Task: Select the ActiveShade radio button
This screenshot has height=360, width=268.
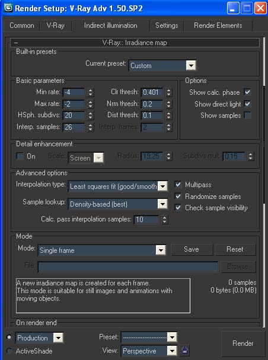Action: (x=9, y=351)
